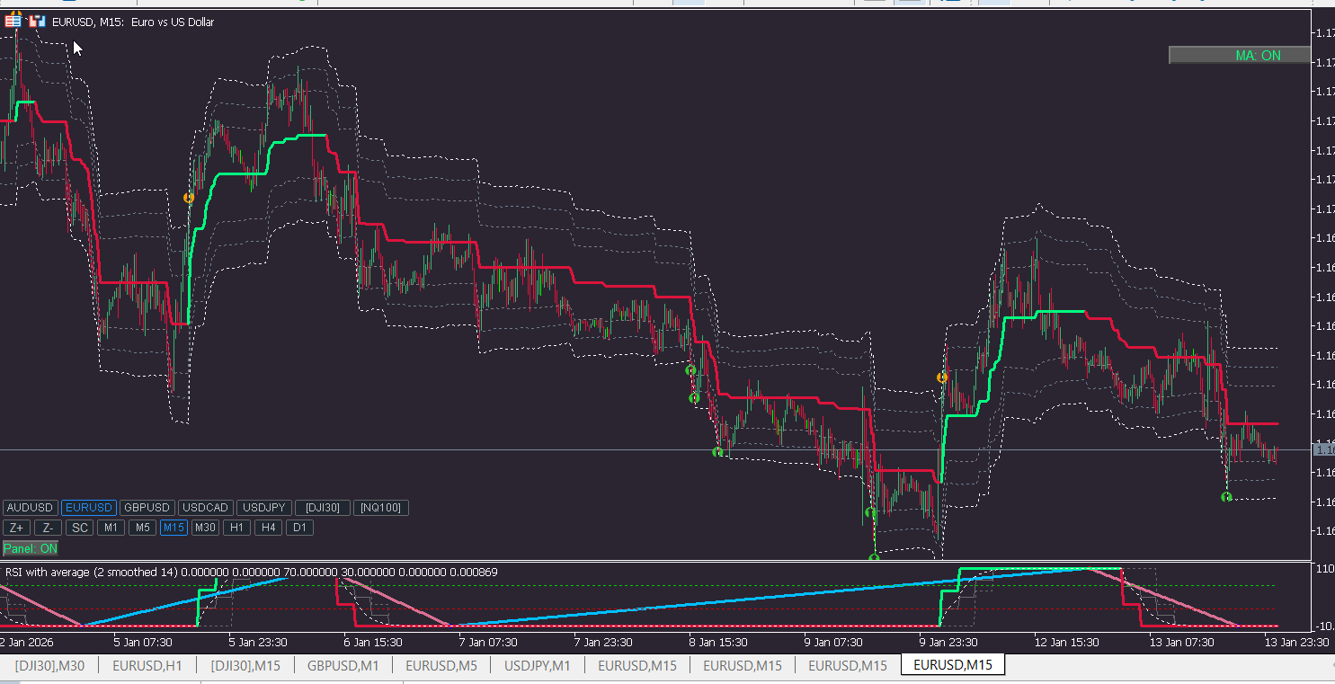Switch chart symbol to GBPUSD
Image resolution: width=1335 pixels, height=684 pixels.
pyautogui.click(x=147, y=508)
